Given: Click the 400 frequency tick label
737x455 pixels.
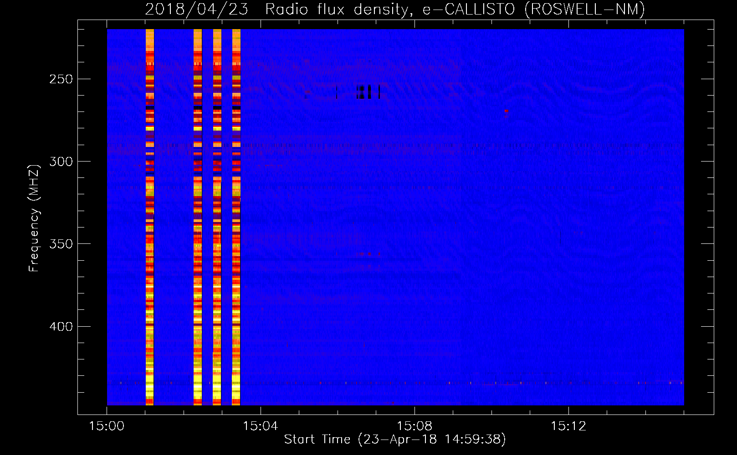Looking at the screenshot, I should pos(61,327).
